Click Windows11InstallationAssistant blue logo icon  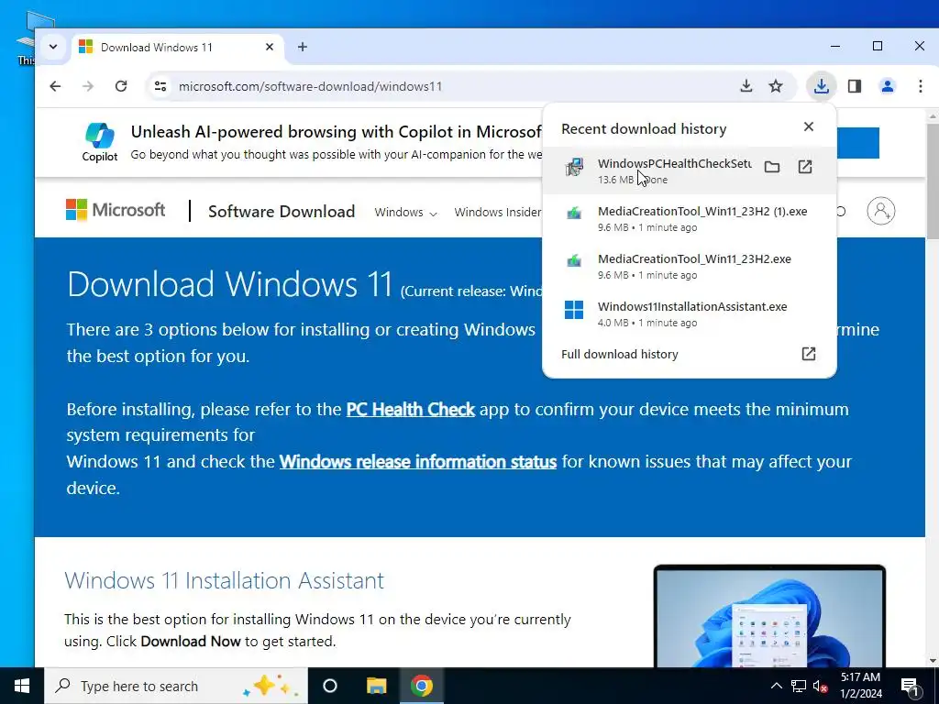tap(574, 310)
